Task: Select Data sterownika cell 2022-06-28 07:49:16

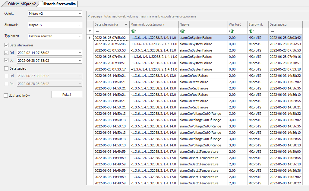Action: pos(111,57)
